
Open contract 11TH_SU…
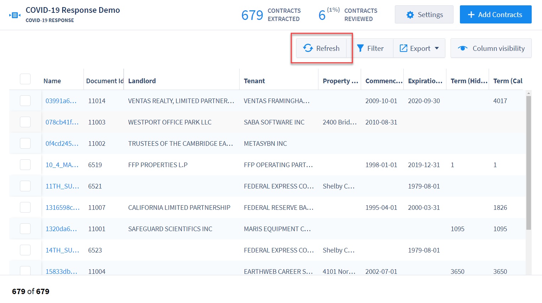tap(63, 186)
